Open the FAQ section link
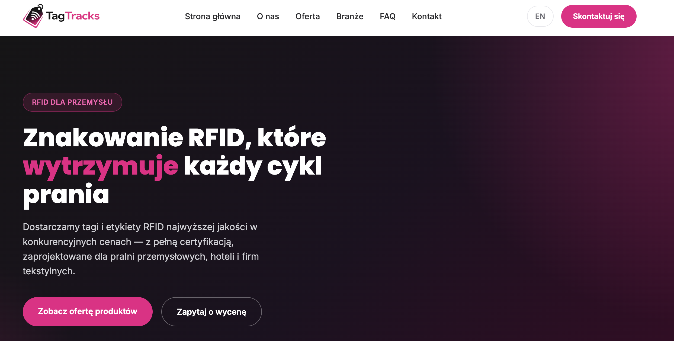674x341 pixels. (x=388, y=16)
